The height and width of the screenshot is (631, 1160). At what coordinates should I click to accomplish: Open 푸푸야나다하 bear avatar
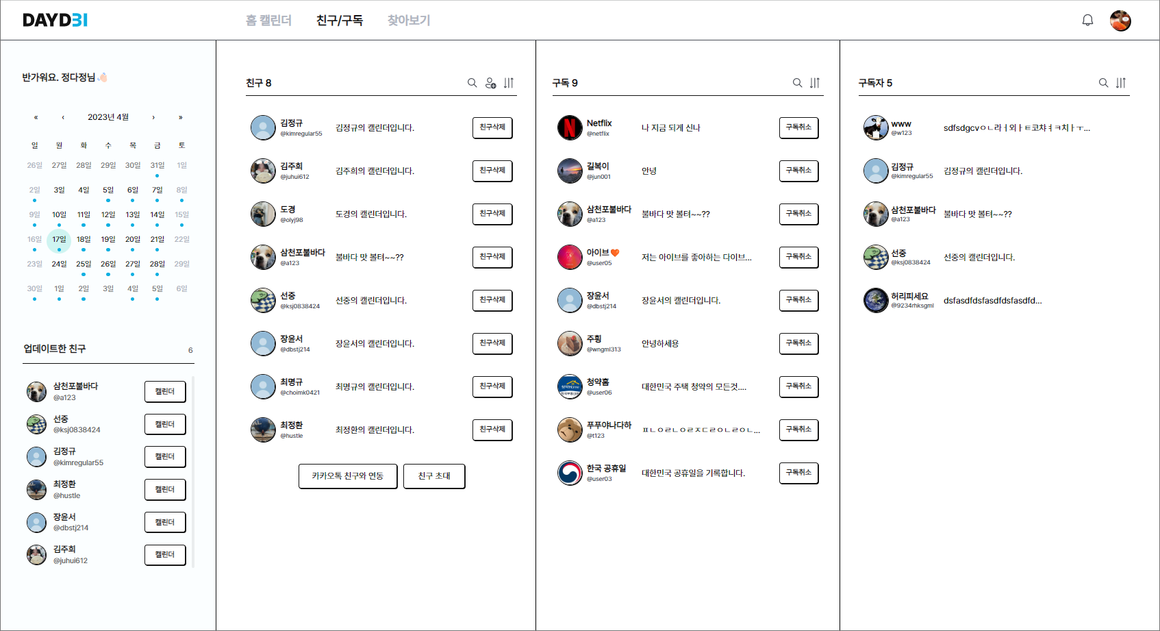(570, 430)
